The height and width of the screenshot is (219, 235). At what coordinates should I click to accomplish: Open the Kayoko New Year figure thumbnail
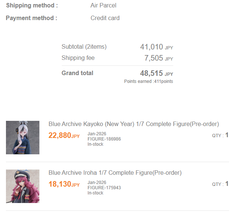pyautogui.click(x=23, y=138)
